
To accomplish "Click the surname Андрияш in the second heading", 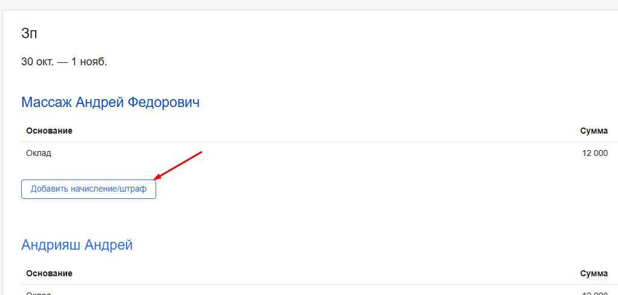I will (51, 245).
